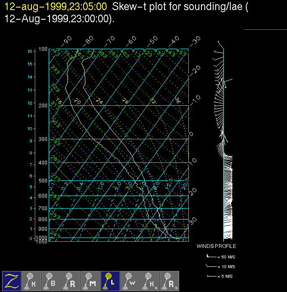This screenshot has width=287, height=292.
Task: Click the 16 km altitude axis label
Action: pos(30,51)
